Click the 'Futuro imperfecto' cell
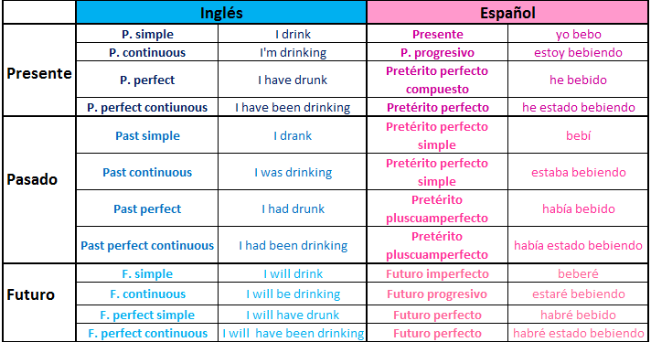This screenshot has width=651, height=342. (438, 273)
